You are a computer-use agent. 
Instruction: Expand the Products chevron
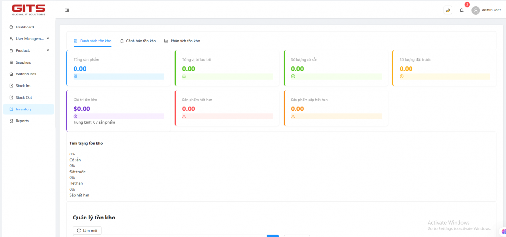48,50
